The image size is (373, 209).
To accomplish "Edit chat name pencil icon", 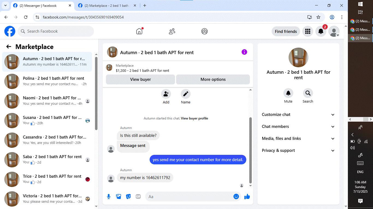I will 186,94.
